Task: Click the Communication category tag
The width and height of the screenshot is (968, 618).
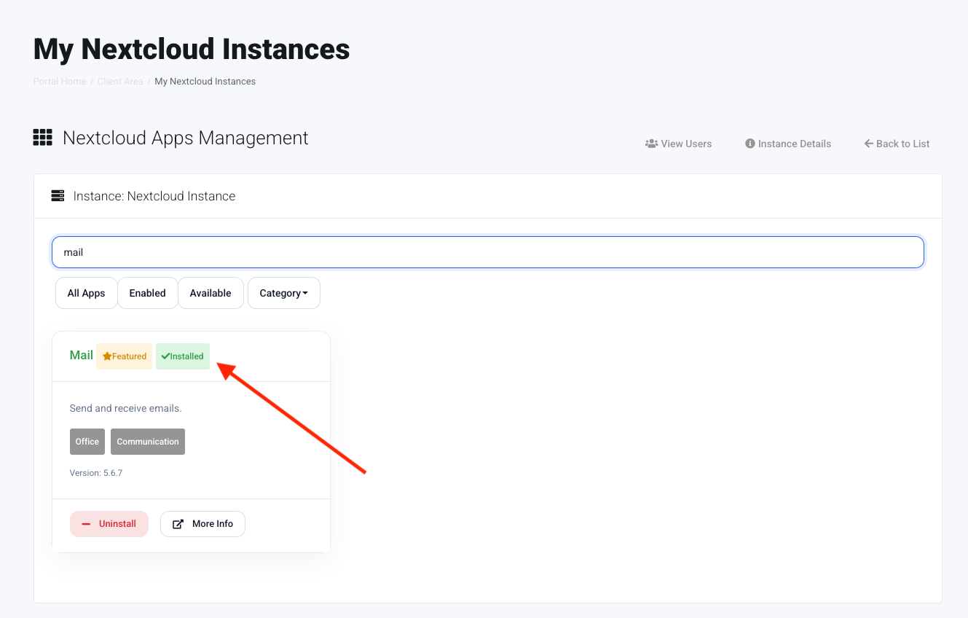Action: pyautogui.click(x=148, y=442)
